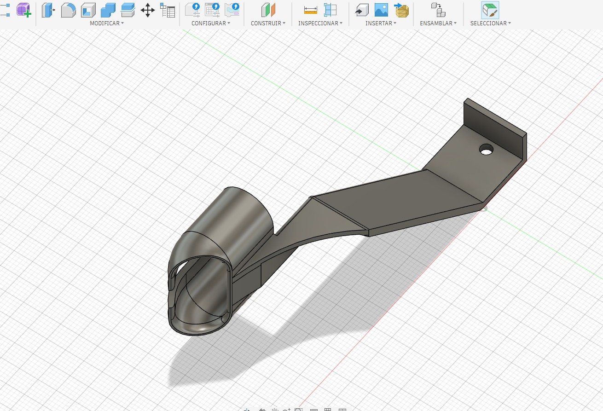Screen dimensions: 603x411
Task: Open the CONSTRUIR dropdown menu
Action: pos(268,23)
